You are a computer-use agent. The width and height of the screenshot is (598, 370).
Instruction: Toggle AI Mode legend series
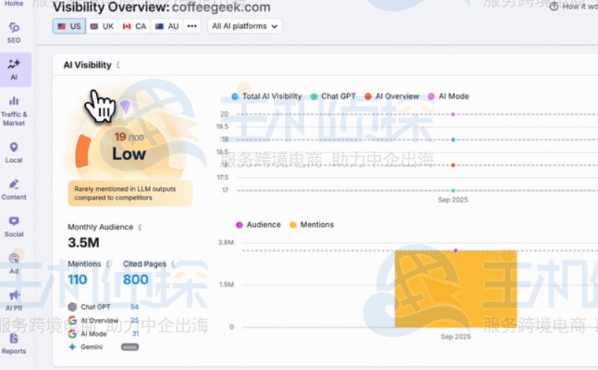[x=448, y=96]
